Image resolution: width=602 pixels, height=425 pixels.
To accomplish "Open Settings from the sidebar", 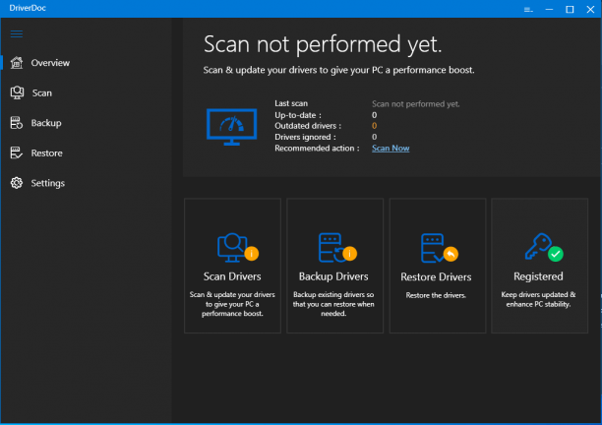I will (x=47, y=183).
